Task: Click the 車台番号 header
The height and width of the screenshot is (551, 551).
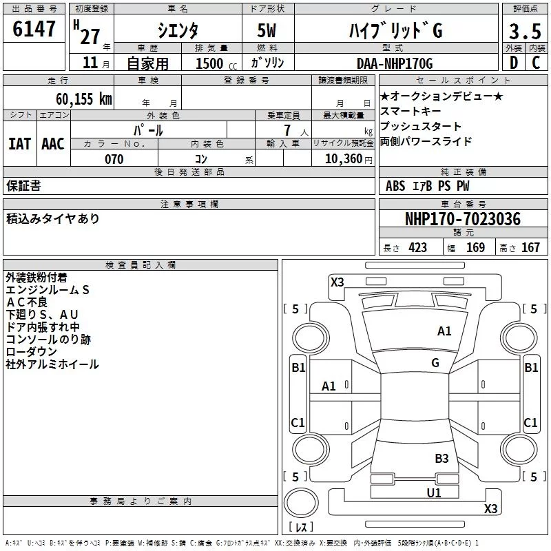Action: point(463,204)
